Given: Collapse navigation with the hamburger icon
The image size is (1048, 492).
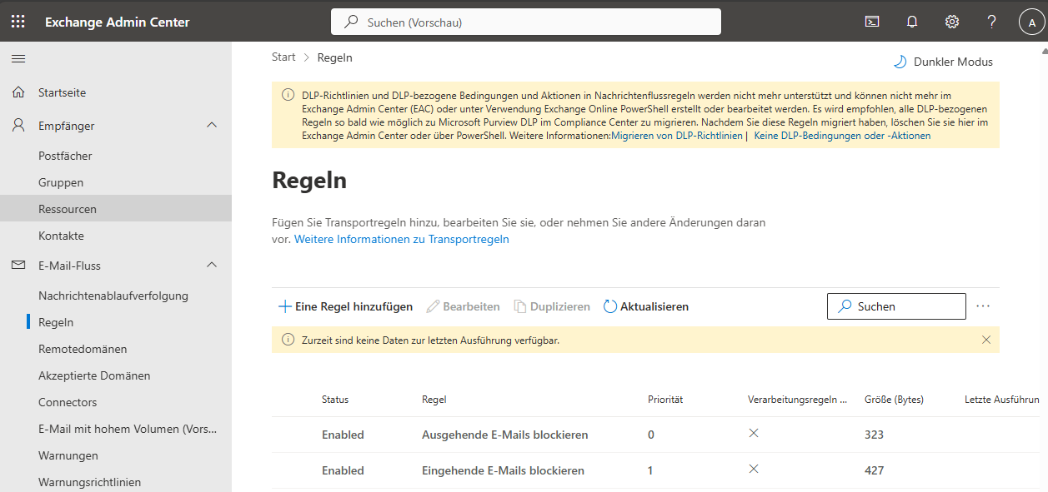Looking at the screenshot, I should 18,58.
